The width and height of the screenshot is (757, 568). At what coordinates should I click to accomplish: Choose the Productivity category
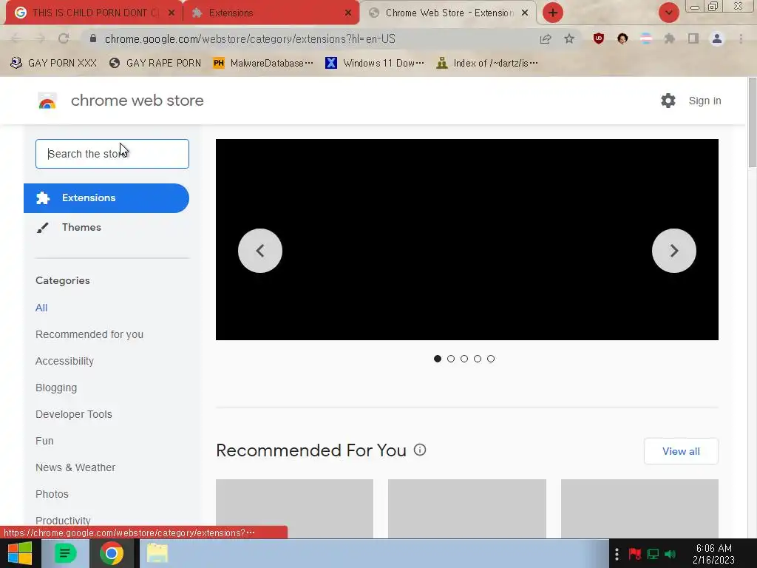tap(63, 520)
